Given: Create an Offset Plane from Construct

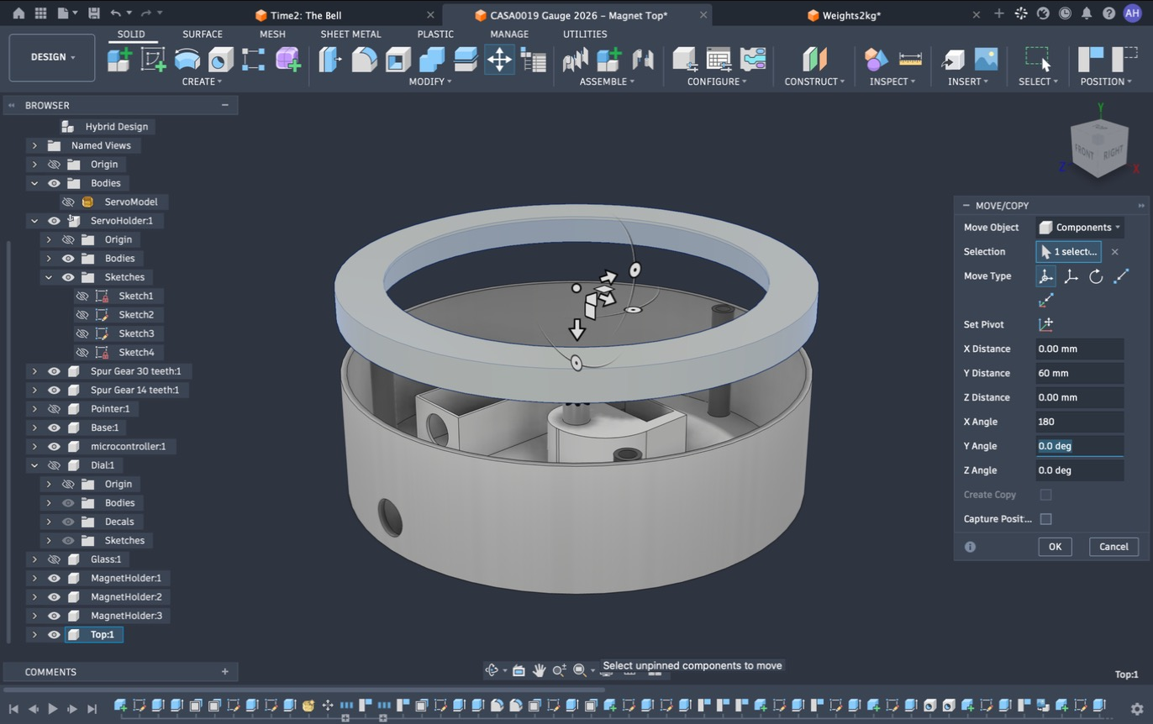Looking at the screenshot, I should tap(814, 59).
